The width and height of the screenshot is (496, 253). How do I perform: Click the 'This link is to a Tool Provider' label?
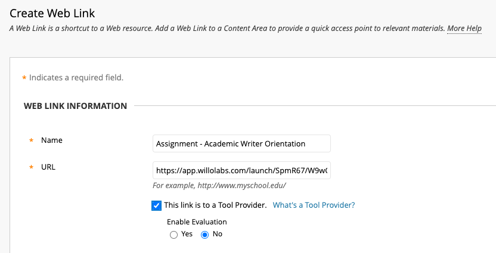(x=215, y=205)
